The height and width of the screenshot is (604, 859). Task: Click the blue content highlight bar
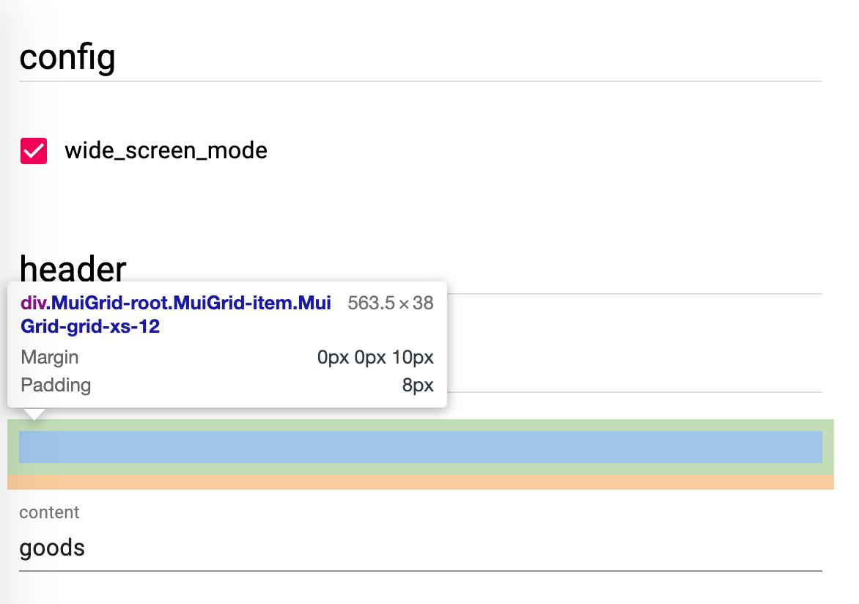pyautogui.click(x=421, y=447)
